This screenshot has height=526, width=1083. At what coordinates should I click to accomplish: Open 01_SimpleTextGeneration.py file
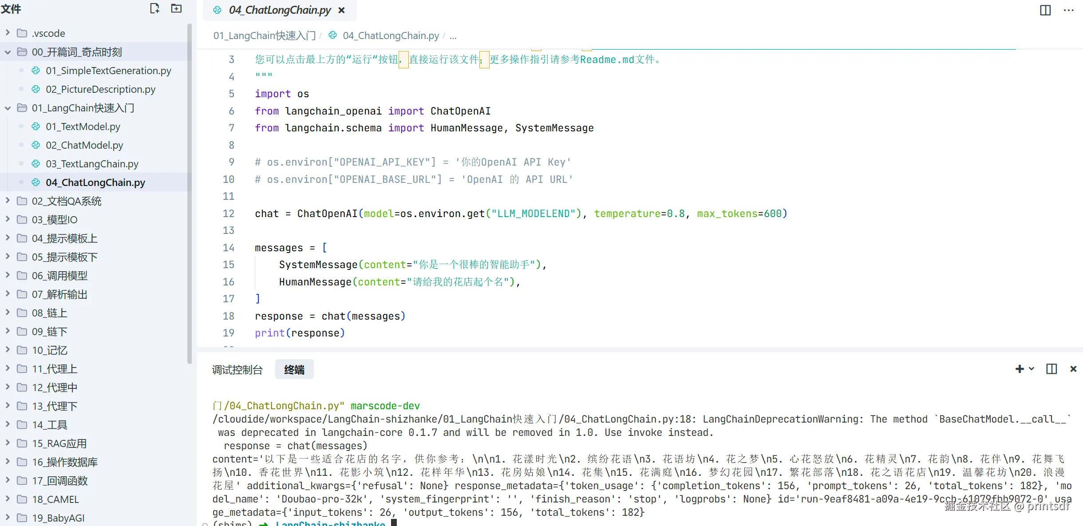click(x=108, y=71)
